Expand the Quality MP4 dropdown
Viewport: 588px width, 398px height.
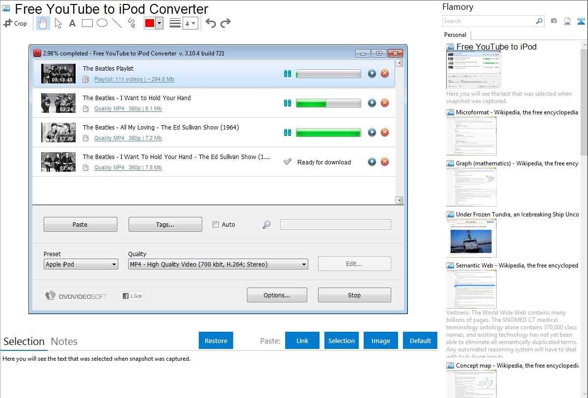[x=217, y=265]
